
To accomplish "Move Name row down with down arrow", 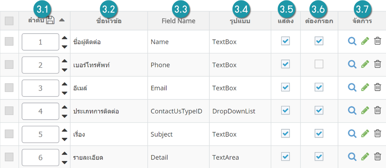I will 65,47.
